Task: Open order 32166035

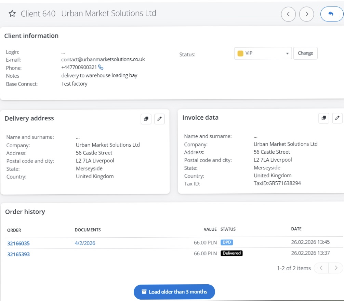Action: 18,243
